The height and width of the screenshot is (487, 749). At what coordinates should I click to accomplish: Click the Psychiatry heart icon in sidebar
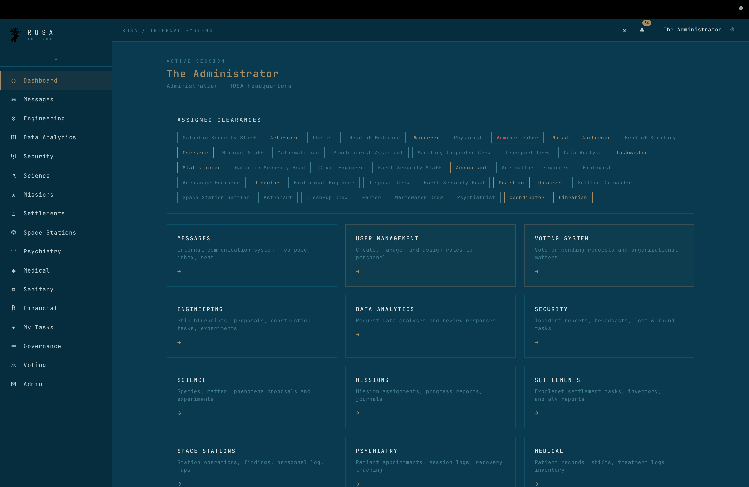tap(14, 251)
